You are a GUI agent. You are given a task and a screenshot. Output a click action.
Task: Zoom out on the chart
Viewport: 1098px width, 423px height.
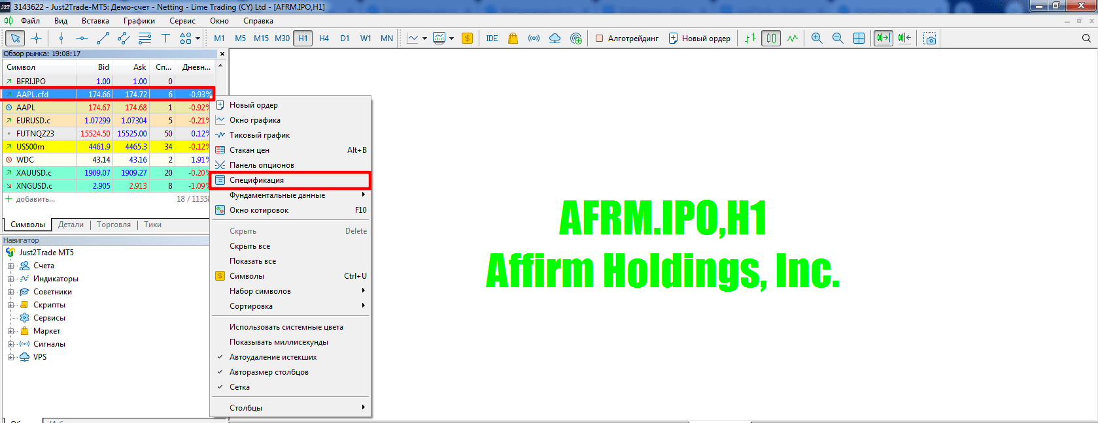point(838,39)
